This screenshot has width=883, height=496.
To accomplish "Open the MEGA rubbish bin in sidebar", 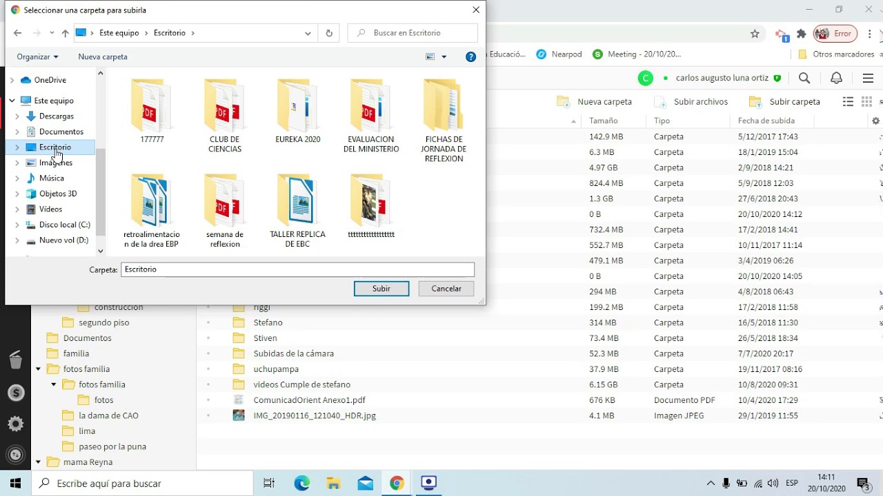I will [x=16, y=360].
